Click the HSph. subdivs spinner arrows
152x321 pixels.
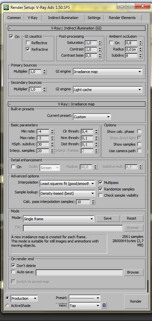click(x=52, y=144)
